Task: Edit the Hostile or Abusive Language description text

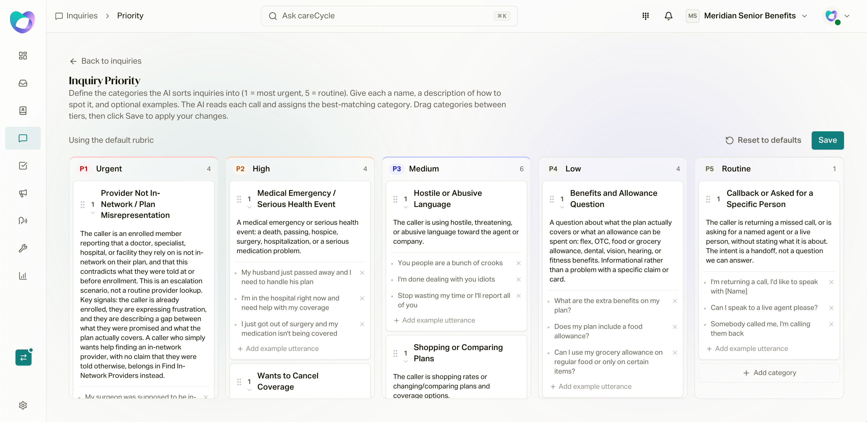Action: click(x=456, y=232)
